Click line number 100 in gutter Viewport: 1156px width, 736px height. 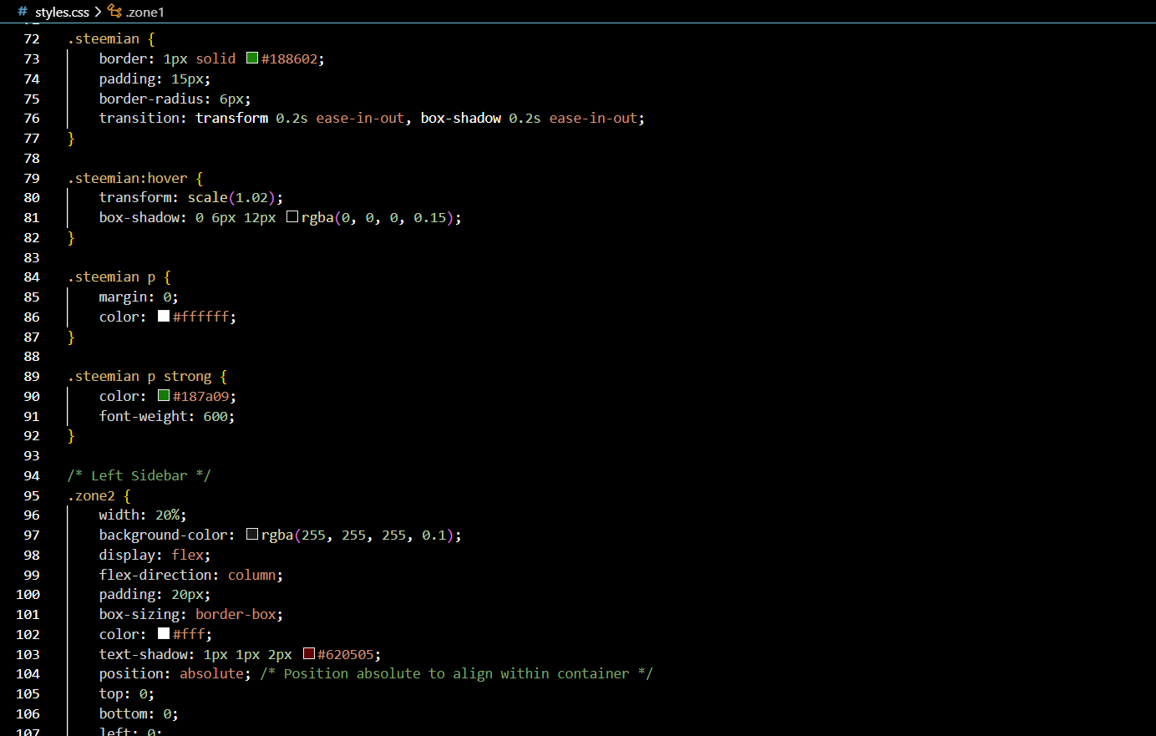[28, 594]
